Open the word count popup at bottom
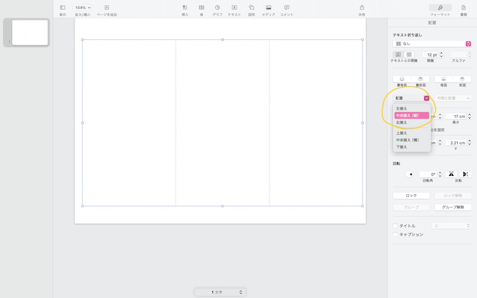 [219, 292]
